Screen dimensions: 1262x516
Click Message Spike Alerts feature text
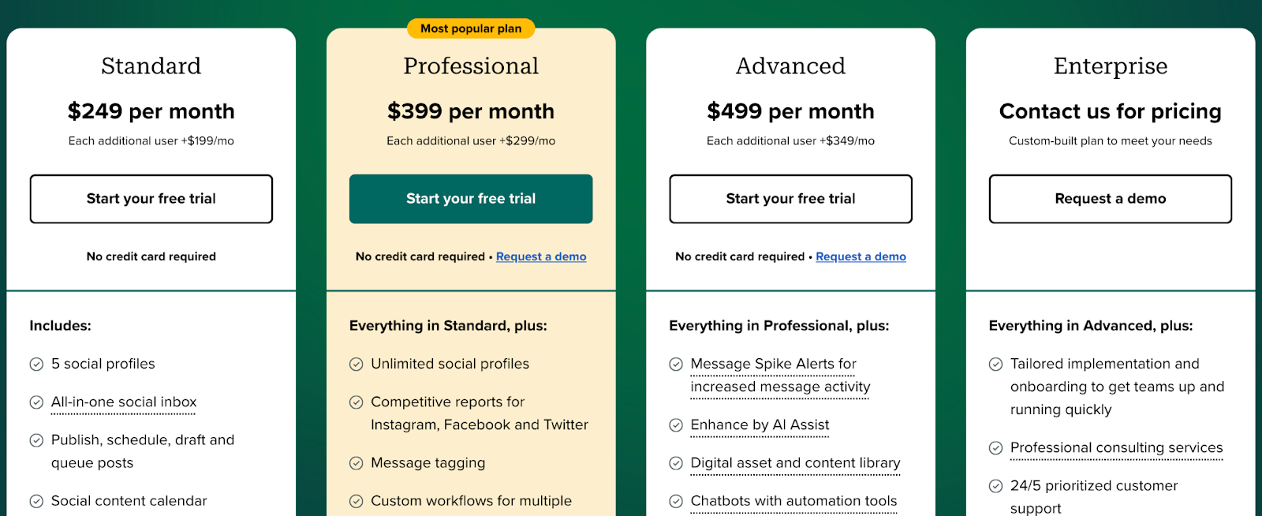[x=773, y=365]
